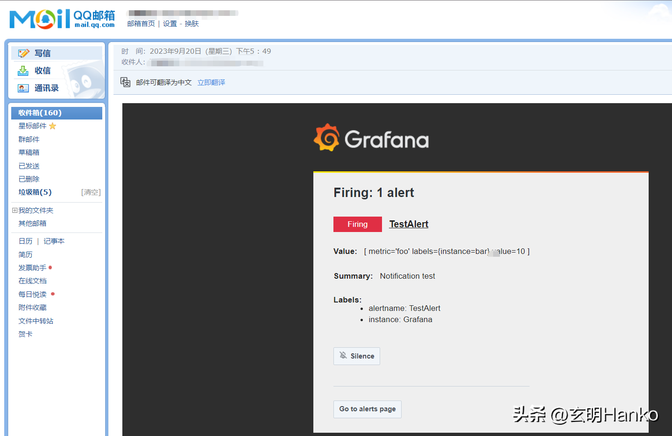Click alertname: TestAlert label text
This screenshot has width=672, height=436.
(x=404, y=309)
